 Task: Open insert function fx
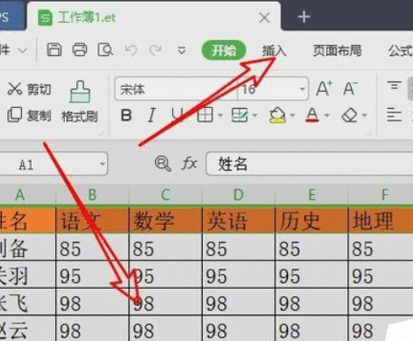point(189,163)
